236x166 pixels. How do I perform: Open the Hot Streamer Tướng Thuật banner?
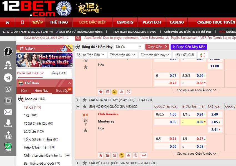pos(44,60)
